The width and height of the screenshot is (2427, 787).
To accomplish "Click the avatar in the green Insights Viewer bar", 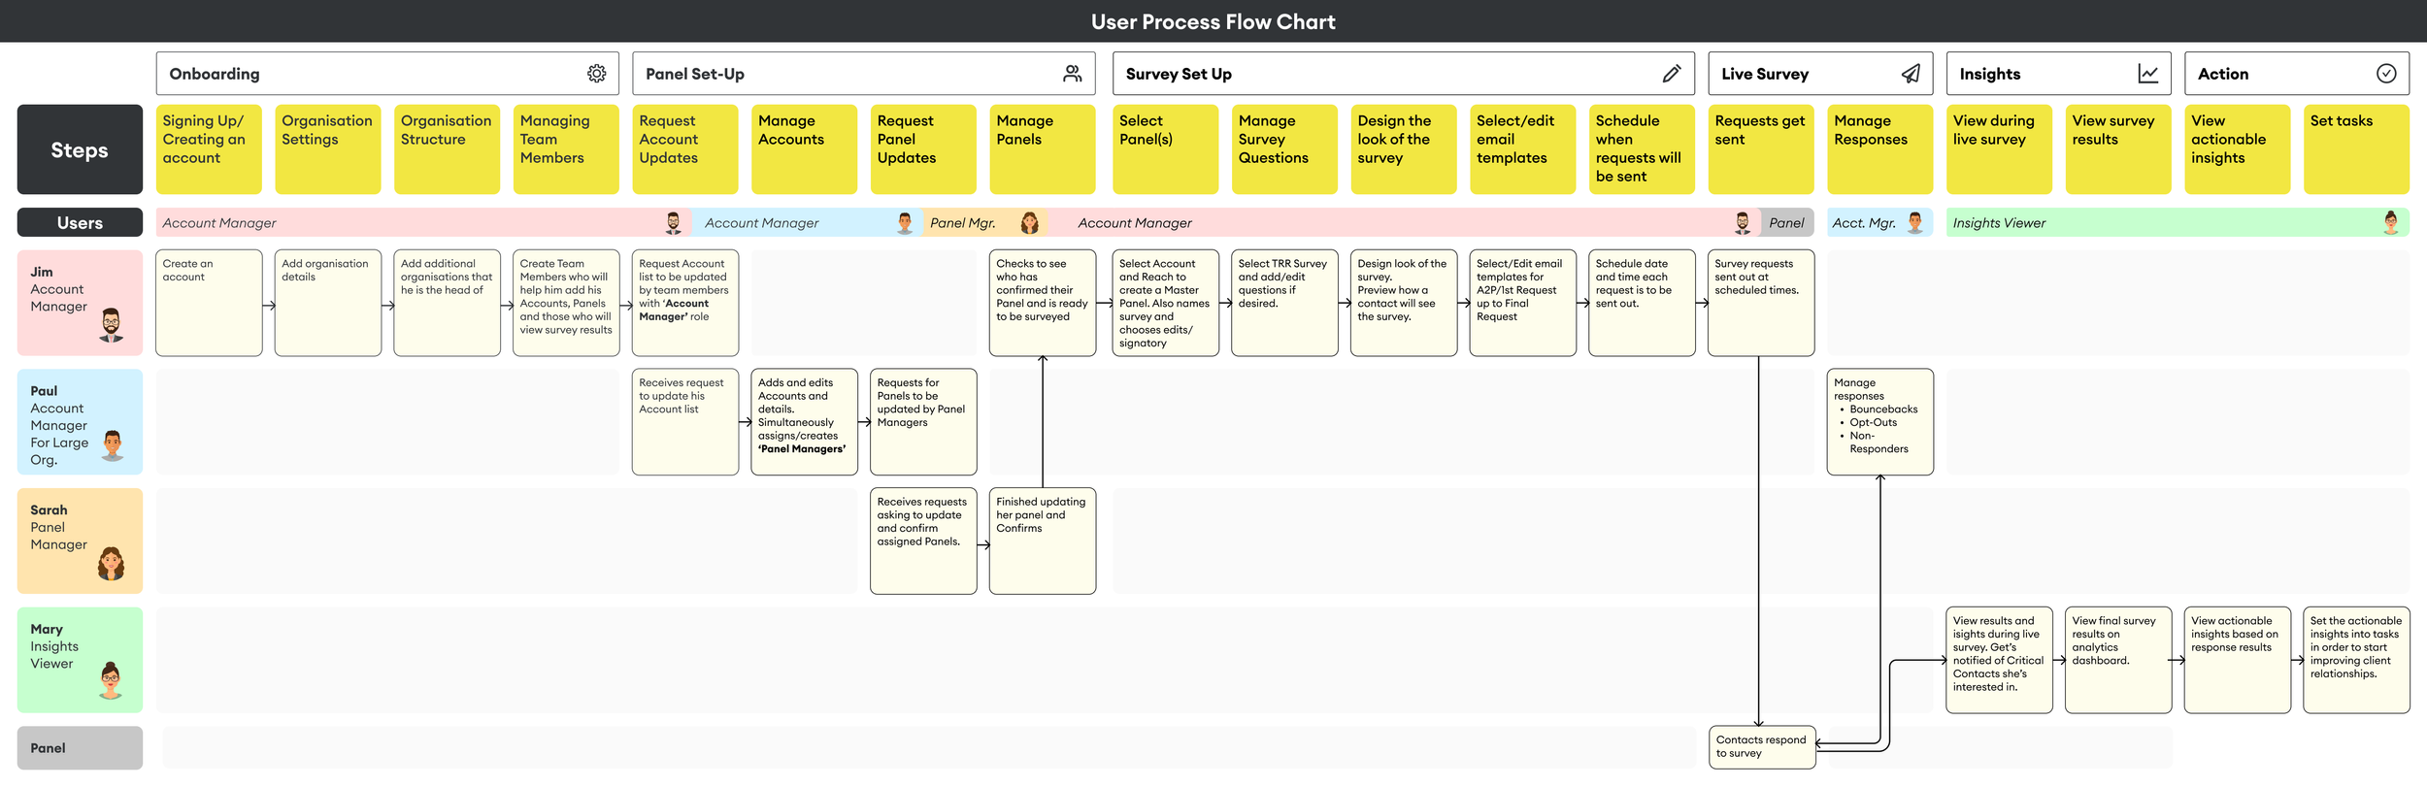I will [x=2391, y=223].
